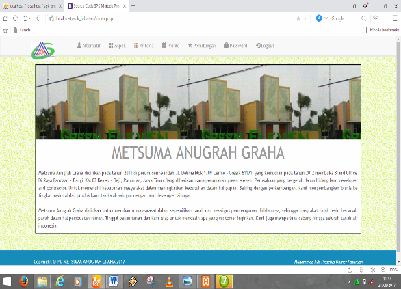Bookmark the page with the address bar star
Image resolution: width=401 pixels, height=289 pixels.
point(298,18)
